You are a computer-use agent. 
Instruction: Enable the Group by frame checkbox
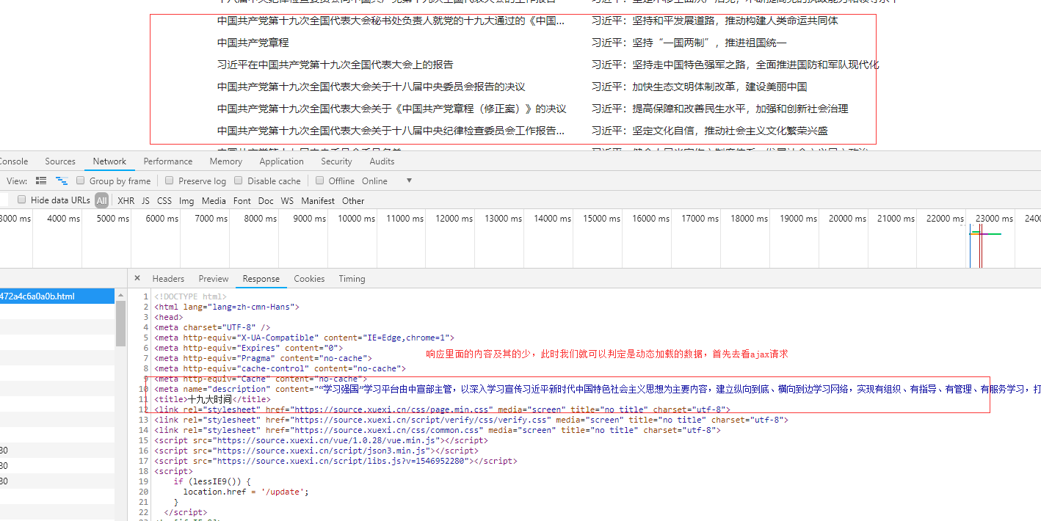81,181
